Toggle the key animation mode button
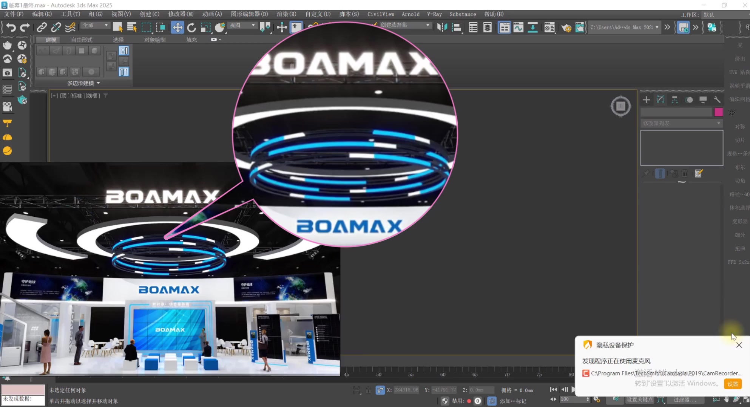This screenshot has width=750, height=407. [x=616, y=400]
